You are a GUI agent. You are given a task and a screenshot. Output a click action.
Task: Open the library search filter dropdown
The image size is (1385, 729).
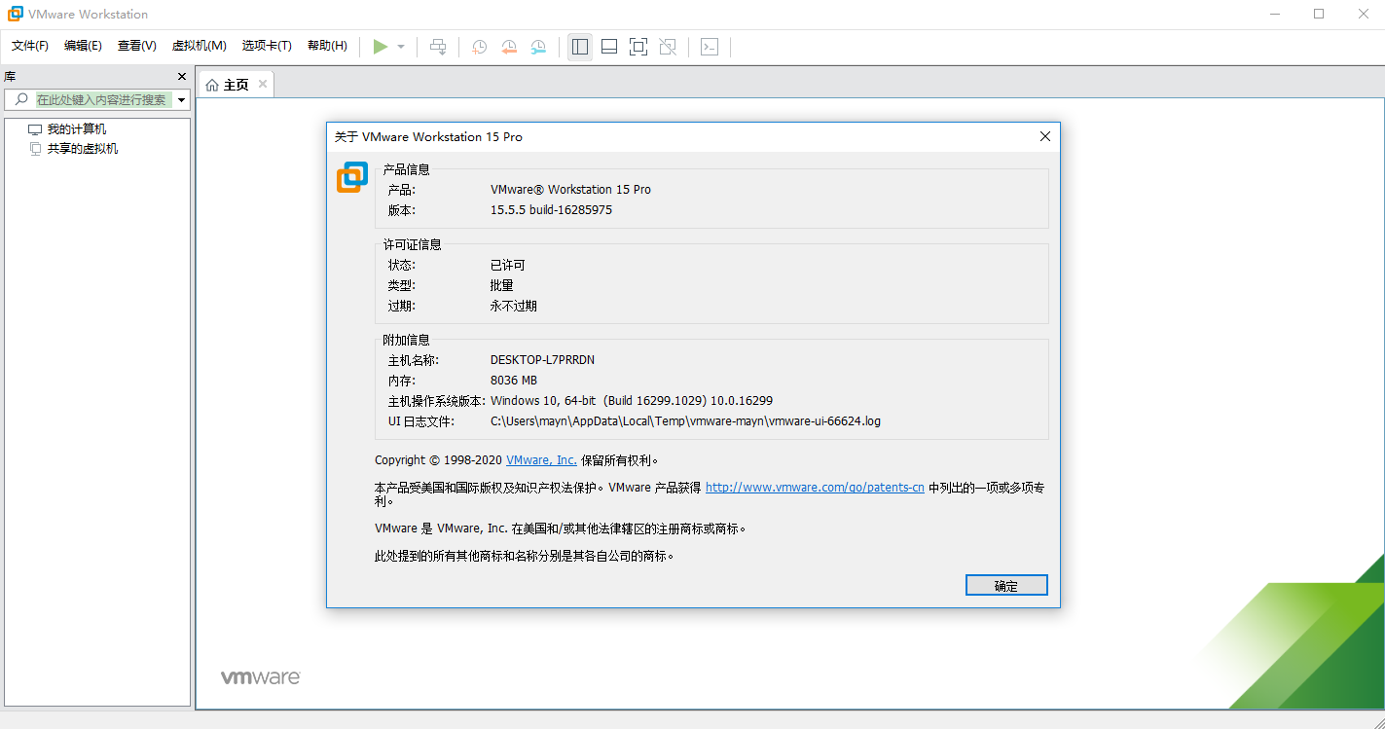(x=181, y=99)
